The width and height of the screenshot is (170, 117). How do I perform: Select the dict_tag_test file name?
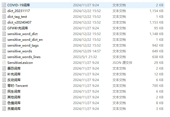[x=17, y=17]
